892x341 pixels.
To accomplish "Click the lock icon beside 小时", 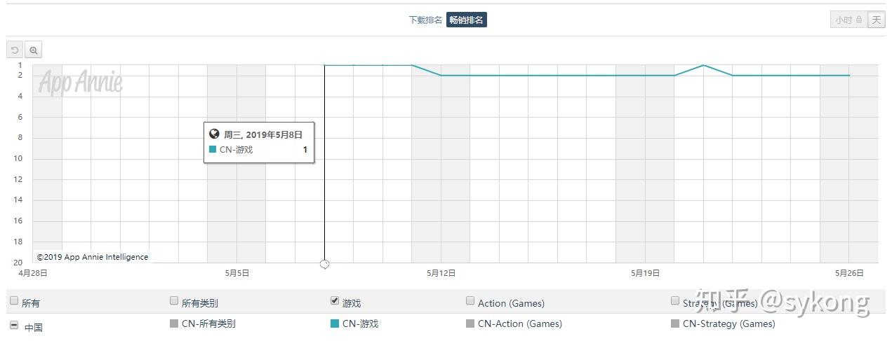I will pyautogui.click(x=859, y=20).
